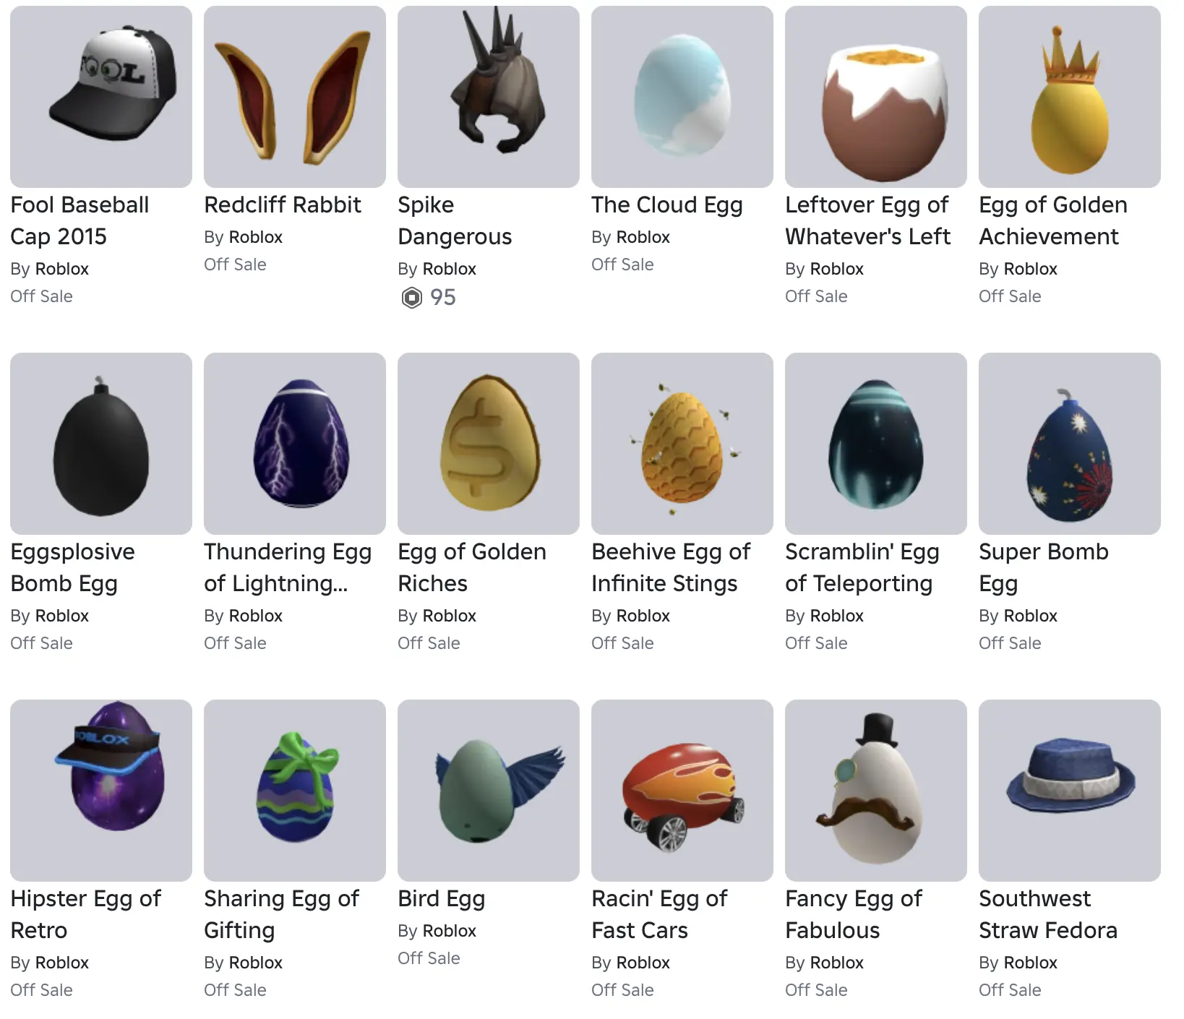Open the Fool Baseball Cap 2015 thumbnail
Viewport: 1184px width, 1019px height.
(101, 97)
